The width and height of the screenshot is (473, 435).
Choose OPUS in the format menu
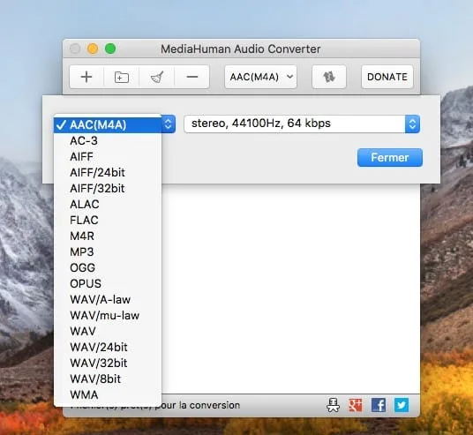(x=108, y=284)
